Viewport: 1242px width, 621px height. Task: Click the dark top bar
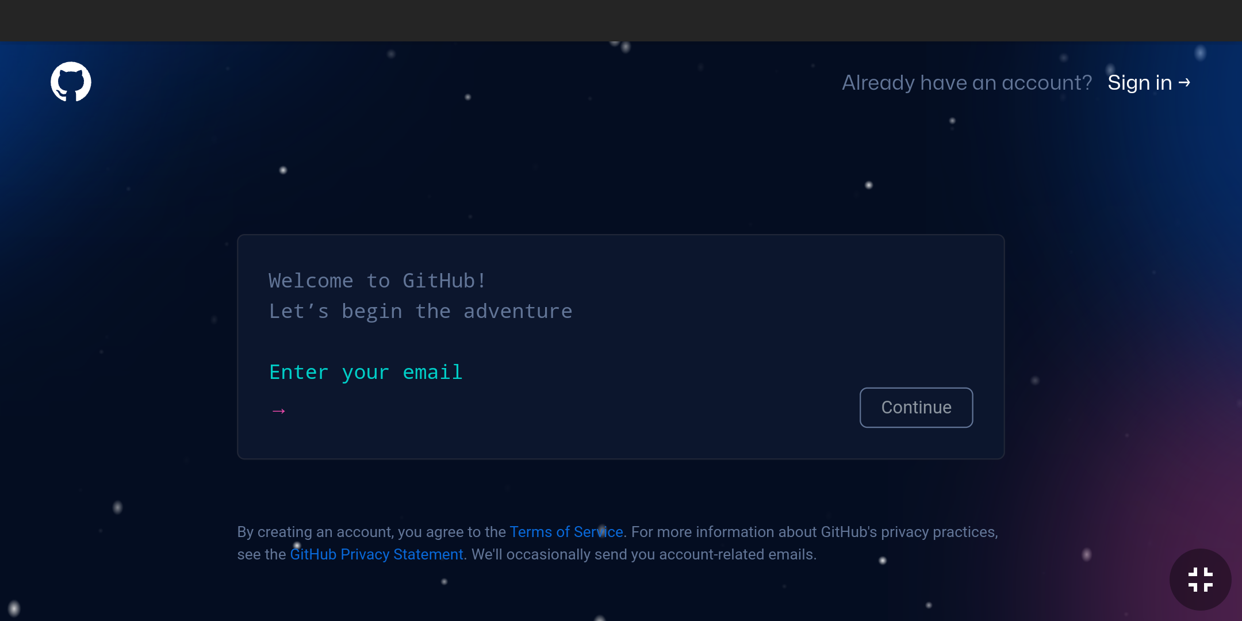(x=621, y=20)
